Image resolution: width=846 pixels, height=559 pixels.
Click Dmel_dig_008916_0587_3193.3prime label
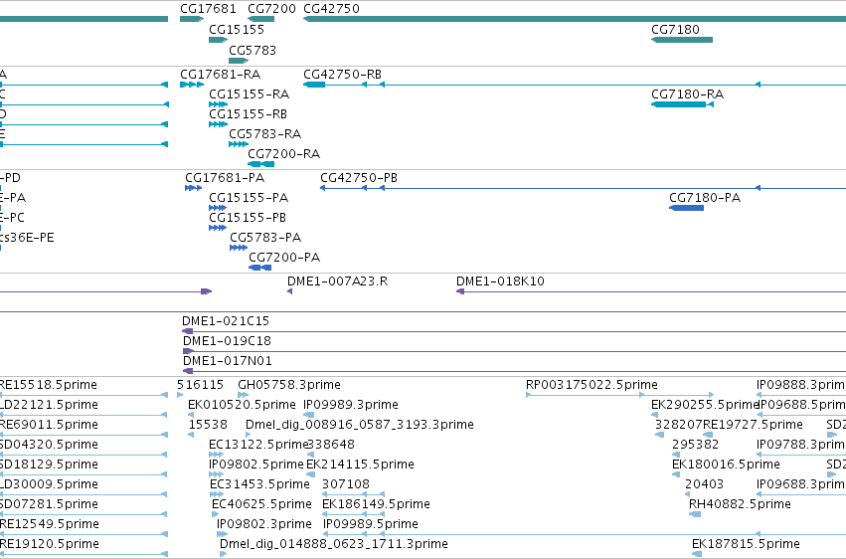pos(360,425)
